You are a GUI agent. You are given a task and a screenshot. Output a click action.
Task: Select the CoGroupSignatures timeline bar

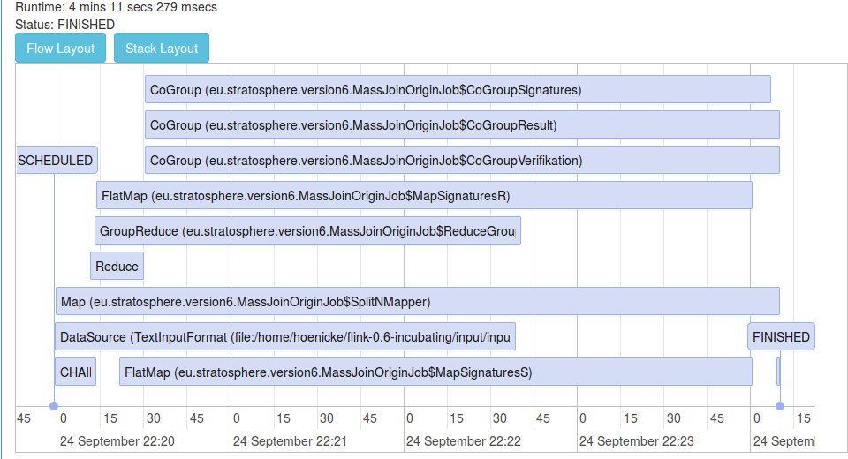click(458, 89)
